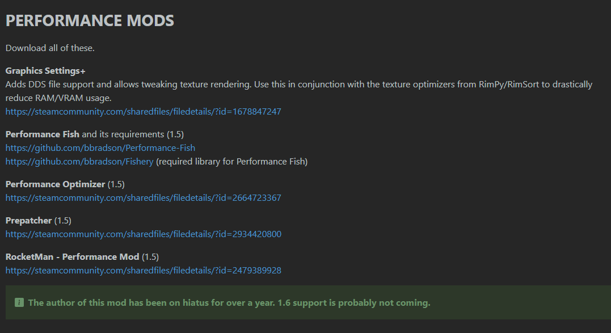The height and width of the screenshot is (333, 611).
Task: Click the 'Performance Fish' bold title
Action: point(42,134)
